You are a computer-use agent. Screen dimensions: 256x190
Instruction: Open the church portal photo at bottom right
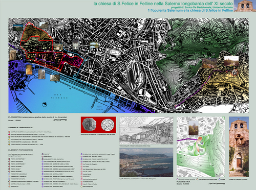(239, 147)
